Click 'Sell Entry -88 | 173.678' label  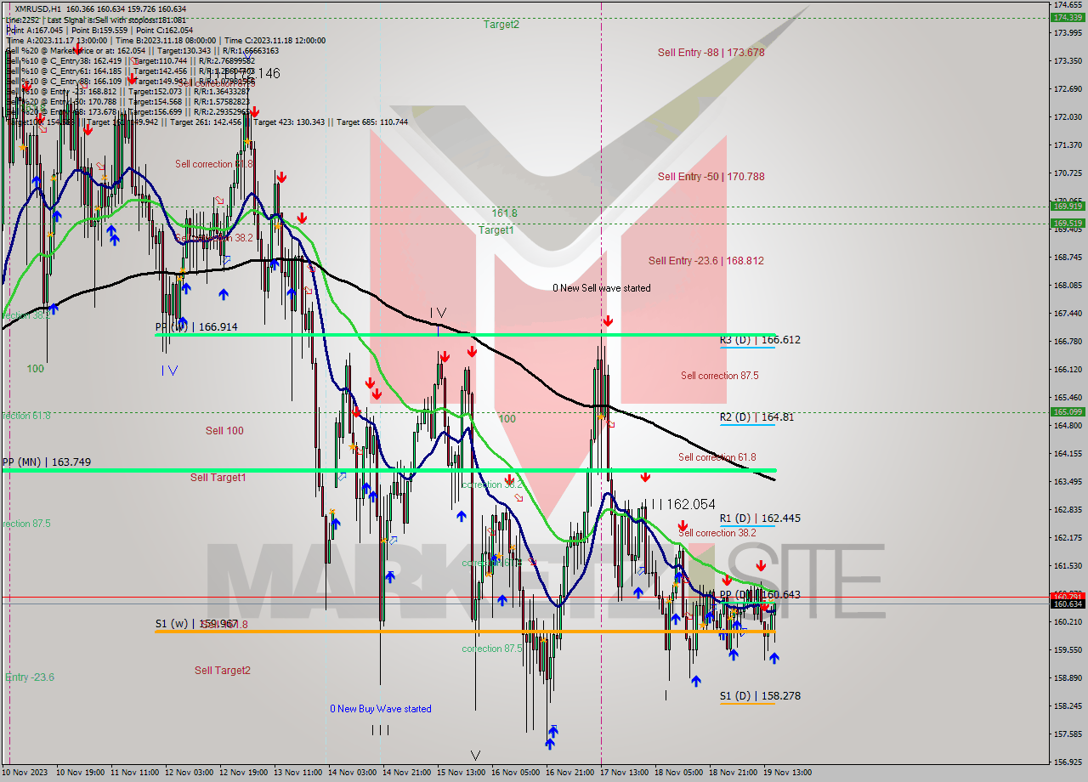click(711, 53)
